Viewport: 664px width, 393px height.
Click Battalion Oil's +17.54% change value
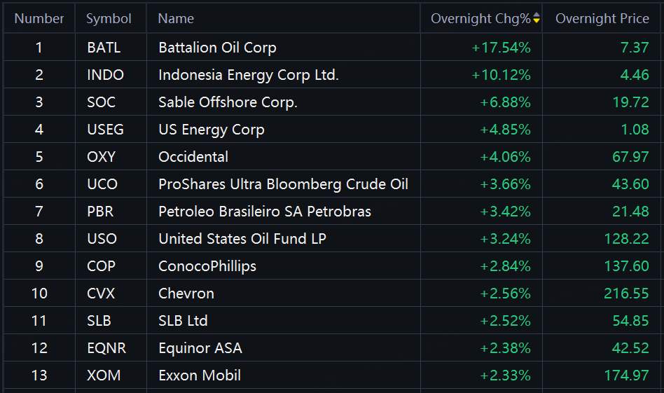tap(501, 48)
